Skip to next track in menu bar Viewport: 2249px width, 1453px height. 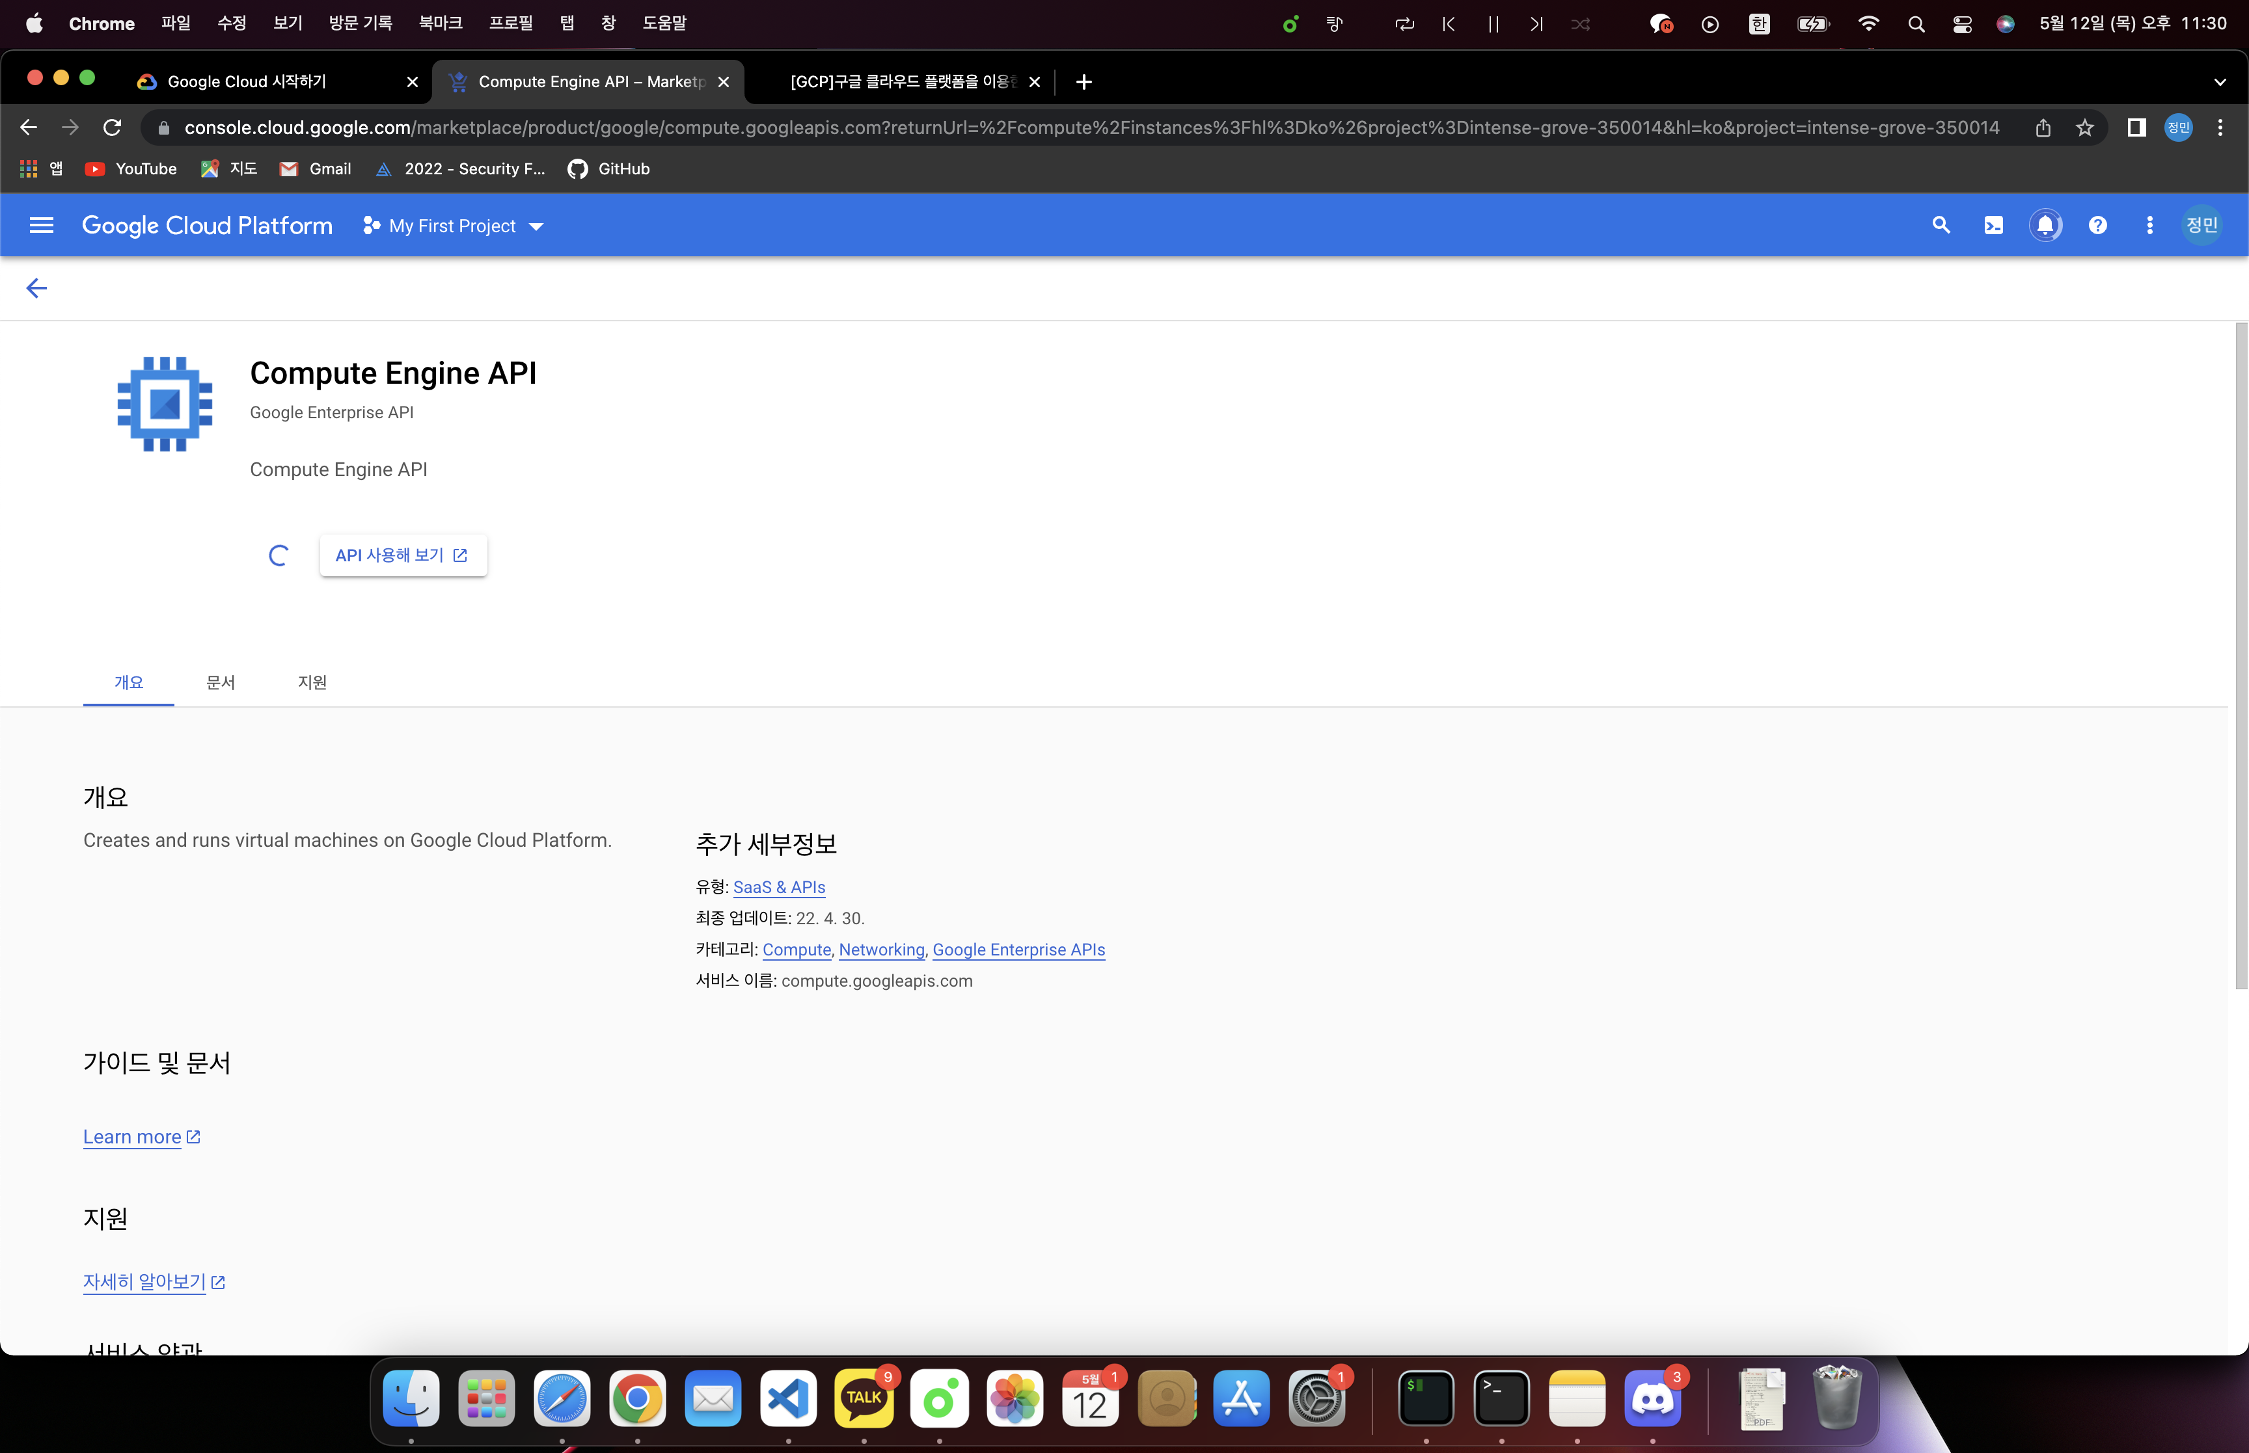[x=1536, y=23]
